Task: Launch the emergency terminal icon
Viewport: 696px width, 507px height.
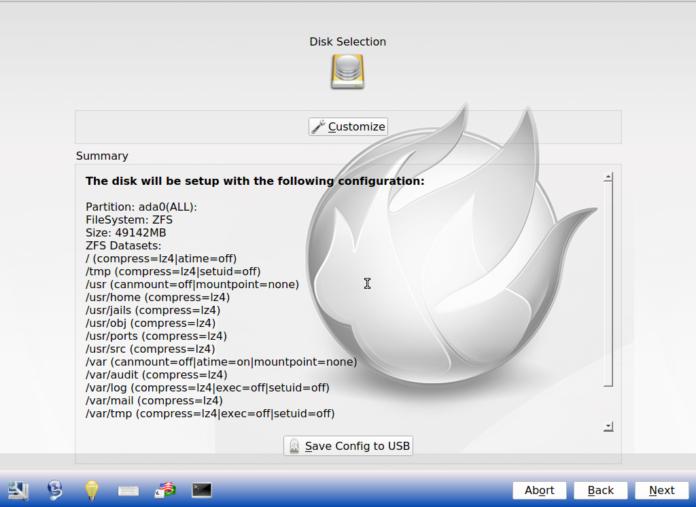Action: click(201, 490)
